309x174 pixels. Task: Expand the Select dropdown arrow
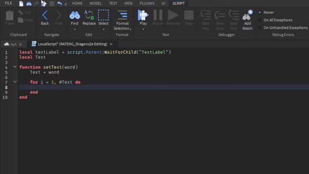(x=103, y=29)
